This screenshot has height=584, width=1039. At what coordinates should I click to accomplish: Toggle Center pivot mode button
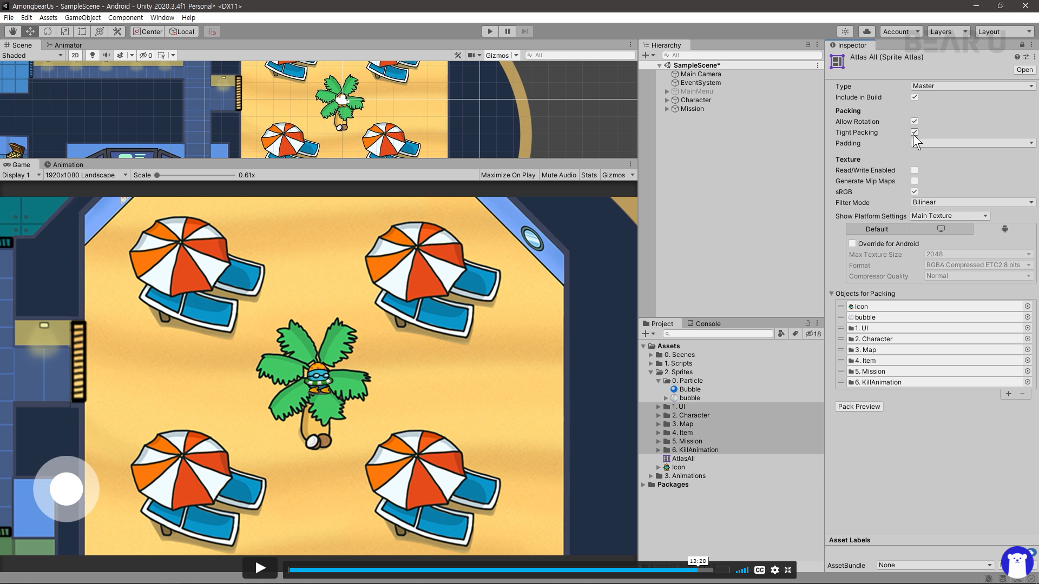pos(147,31)
